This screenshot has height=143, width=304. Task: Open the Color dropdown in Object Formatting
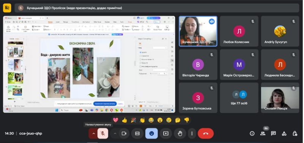tap(160, 70)
